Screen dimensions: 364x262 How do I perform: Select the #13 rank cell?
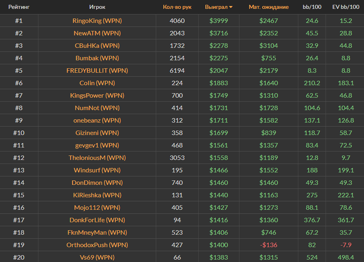pyautogui.click(x=19, y=170)
